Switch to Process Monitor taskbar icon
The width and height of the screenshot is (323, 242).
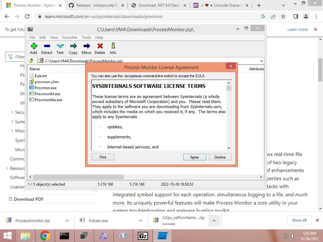162,236
